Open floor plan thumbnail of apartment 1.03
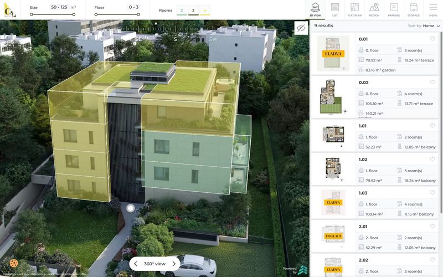 pyautogui.click(x=333, y=202)
